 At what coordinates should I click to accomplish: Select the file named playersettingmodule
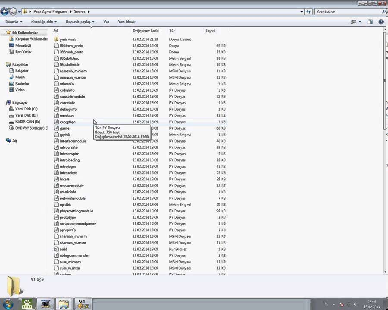click(x=76, y=211)
